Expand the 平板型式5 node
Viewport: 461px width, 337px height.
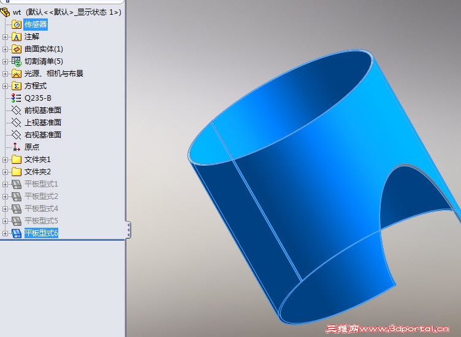coord(5,221)
